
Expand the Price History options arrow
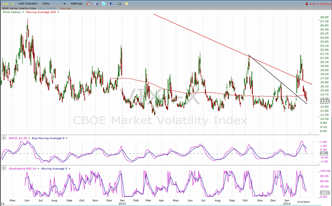pos(24,12)
